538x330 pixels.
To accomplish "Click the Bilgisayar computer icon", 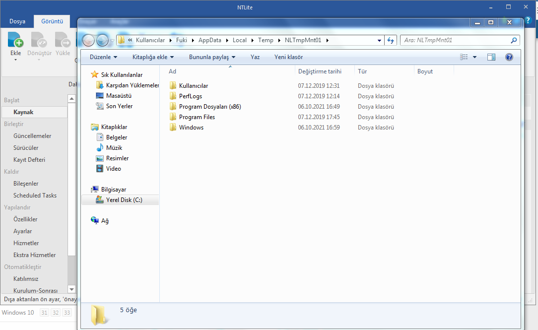I will (x=95, y=190).
